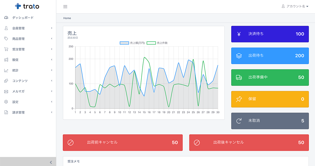Screen dimensions: 315x166
Task: Toggle the 売上額(万円) legend series
Action: click(133, 43)
